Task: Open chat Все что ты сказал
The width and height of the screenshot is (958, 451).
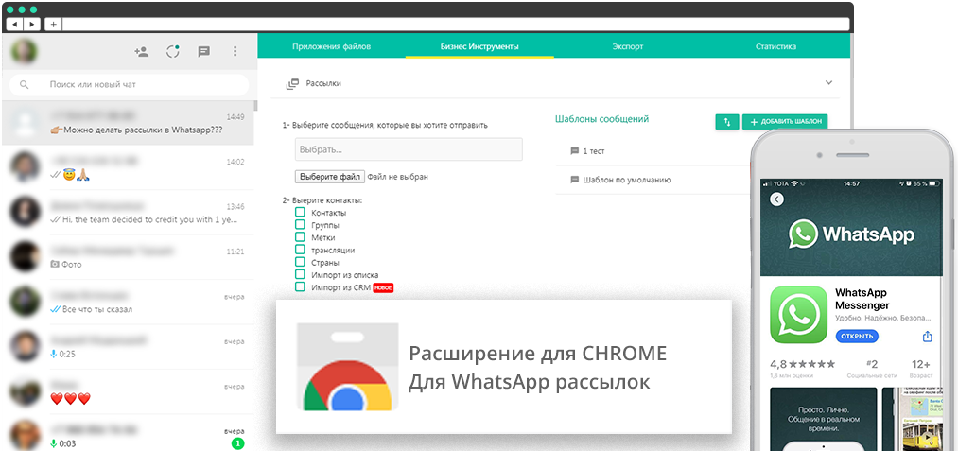Action: point(128,303)
